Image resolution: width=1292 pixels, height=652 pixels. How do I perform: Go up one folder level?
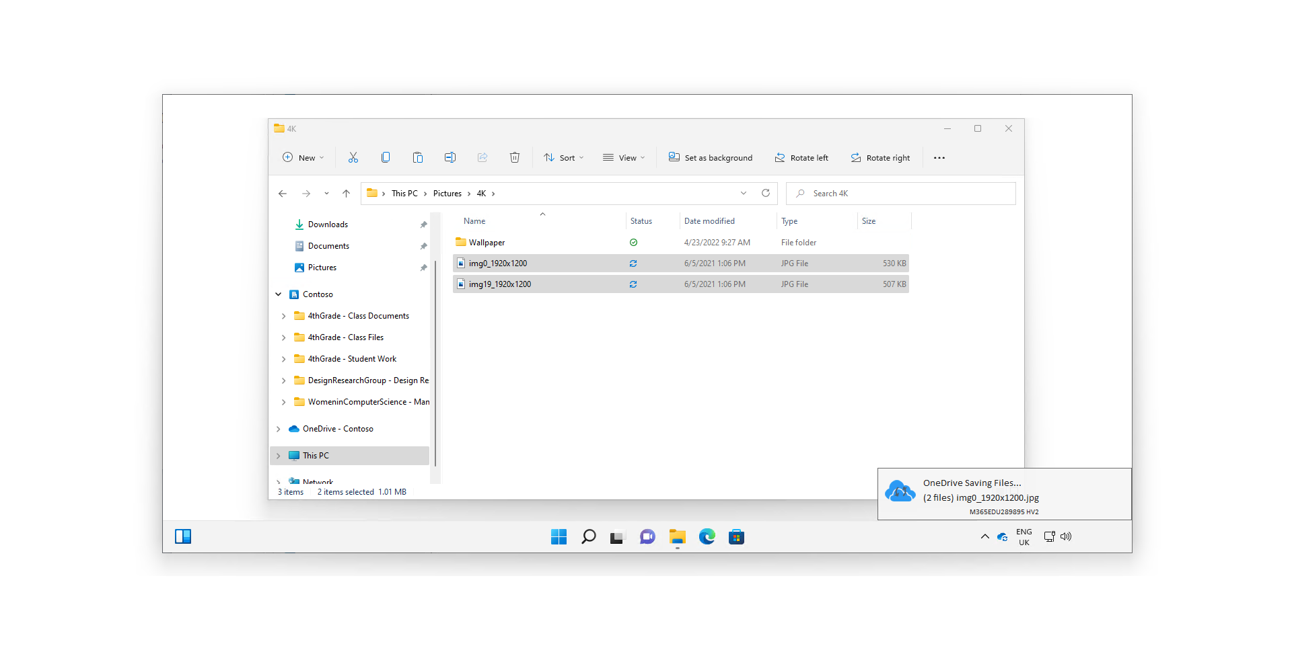click(347, 194)
